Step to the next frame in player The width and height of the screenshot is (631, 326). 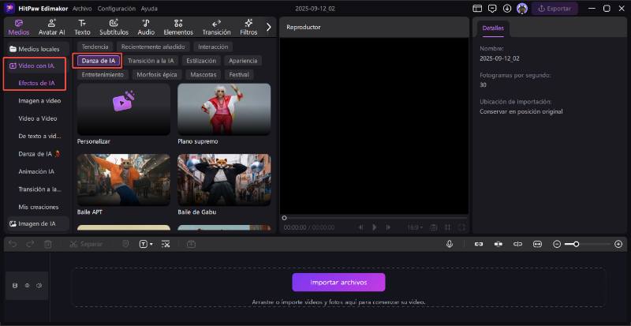click(x=388, y=227)
